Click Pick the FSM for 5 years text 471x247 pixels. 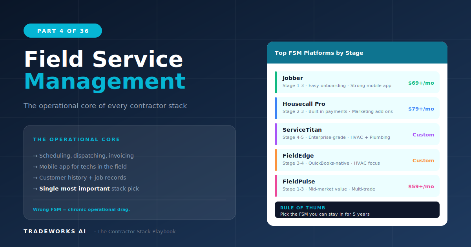point(325,214)
